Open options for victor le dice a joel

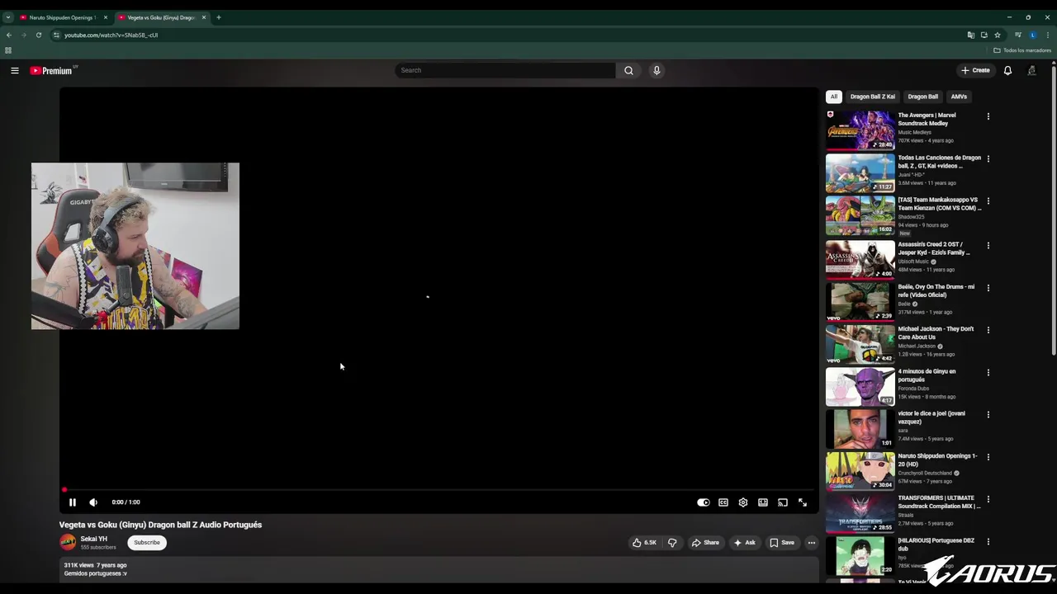coord(988,414)
